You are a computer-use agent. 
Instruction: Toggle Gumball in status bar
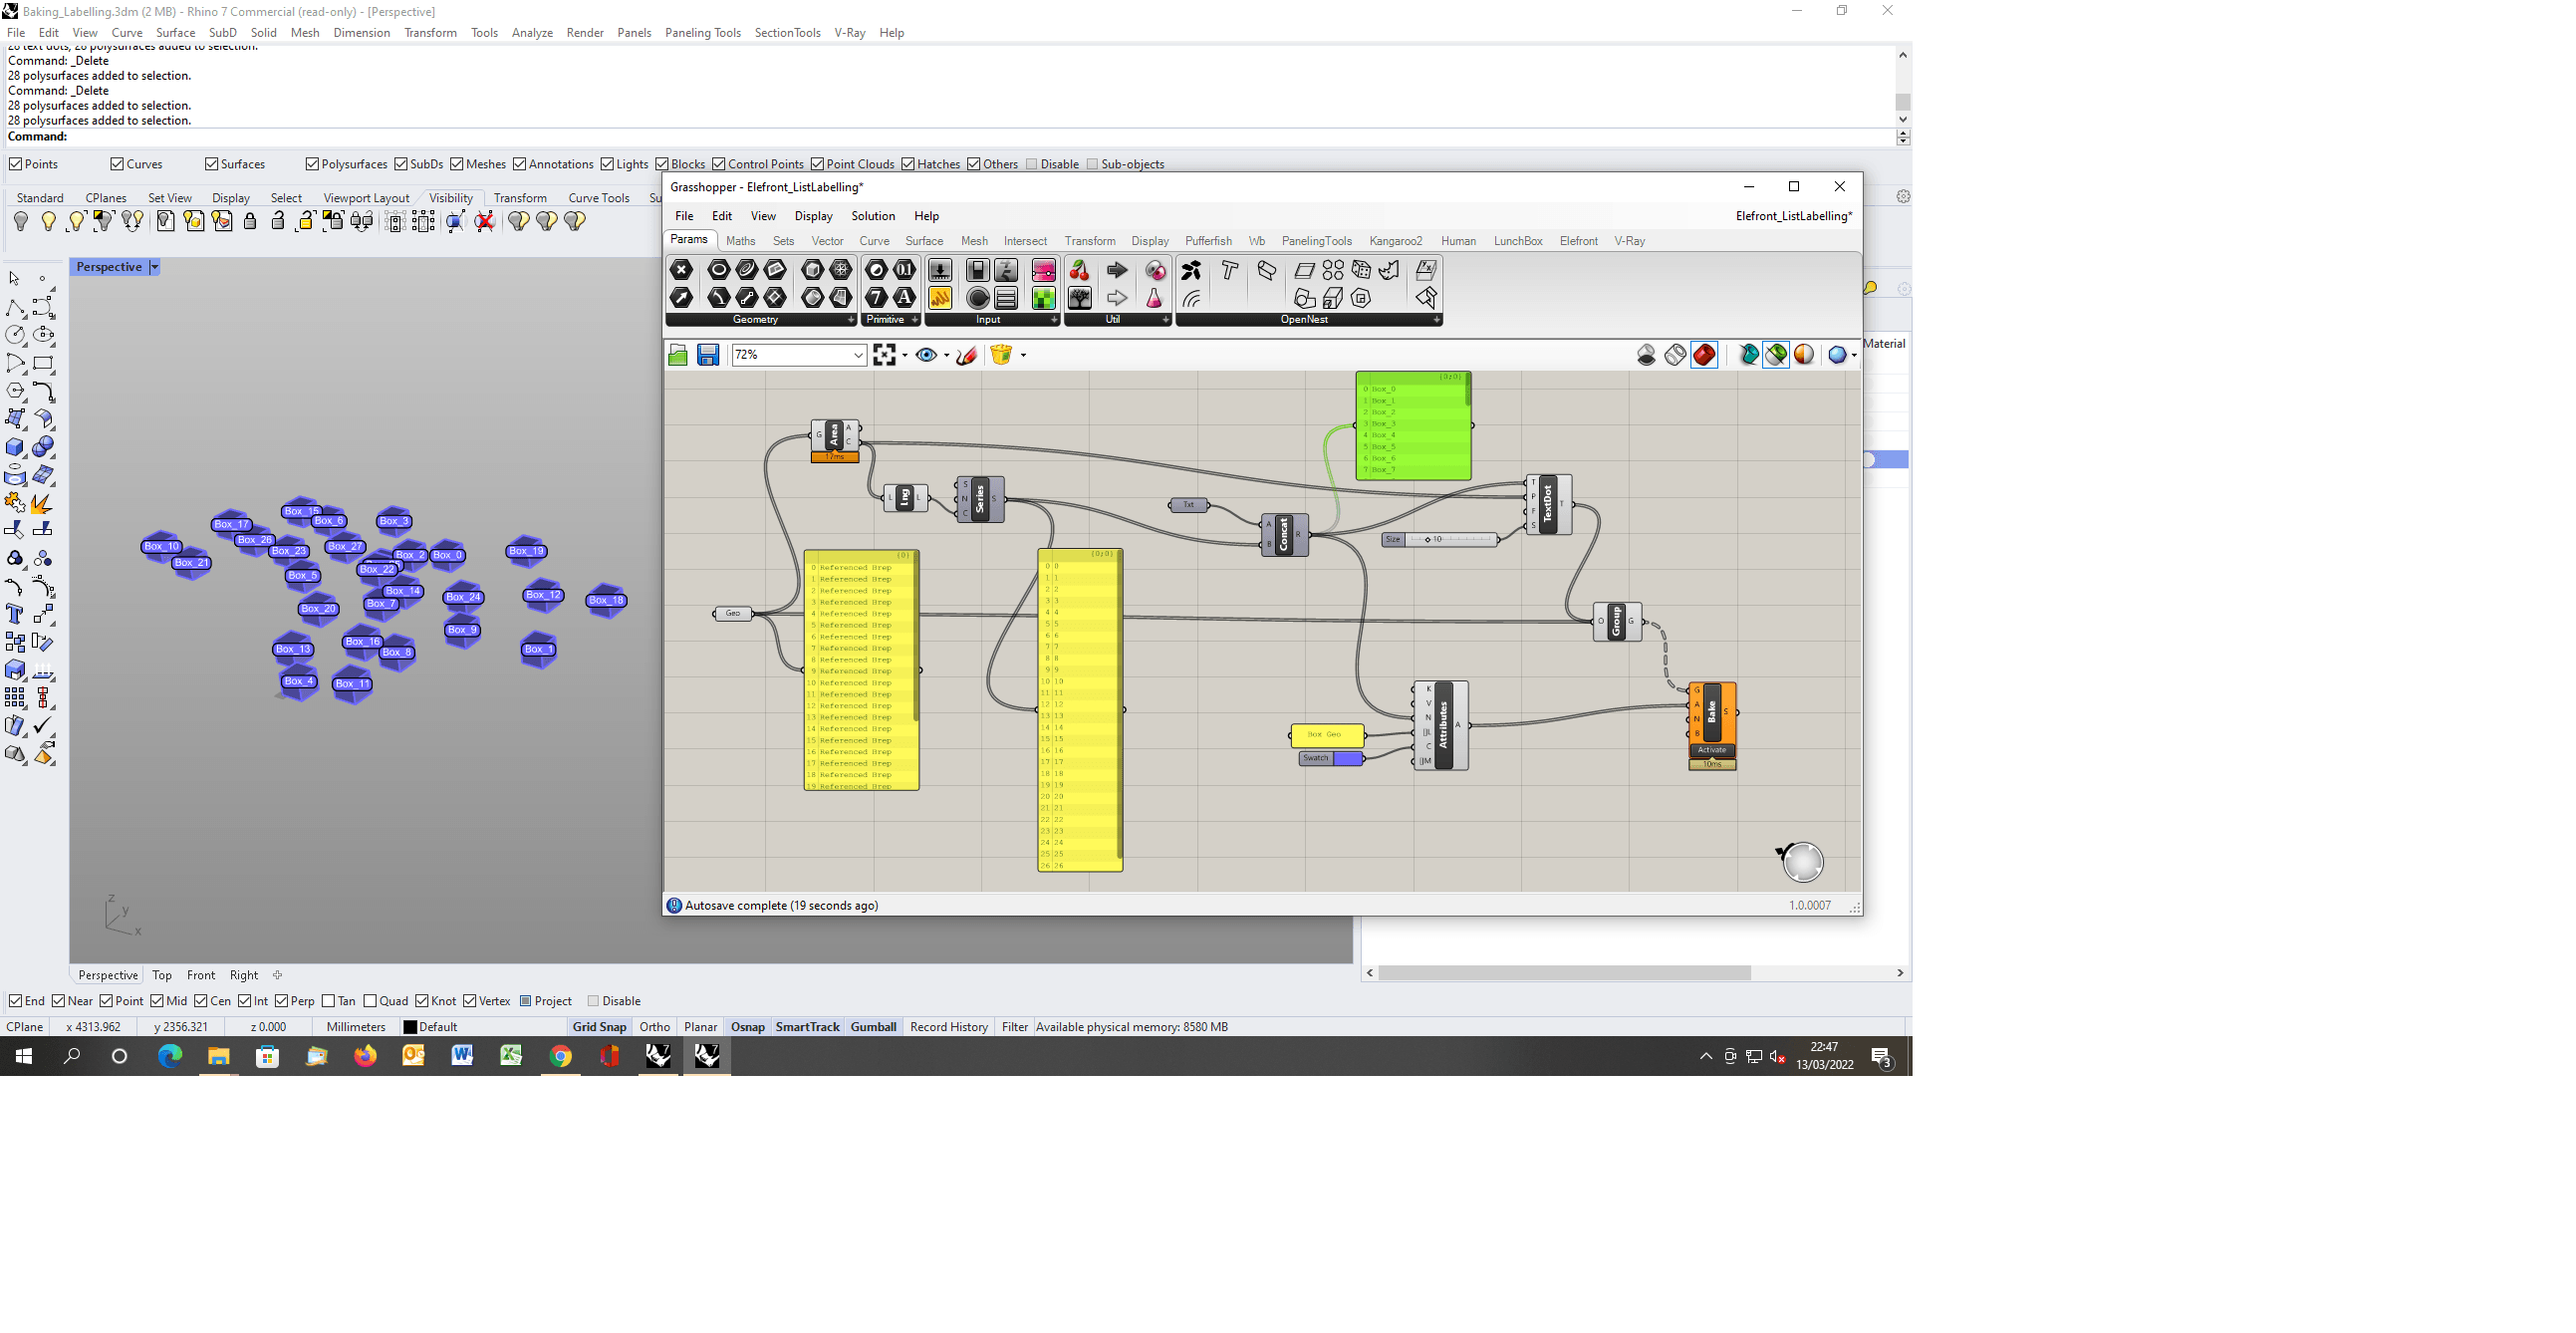pos(873,1027)
